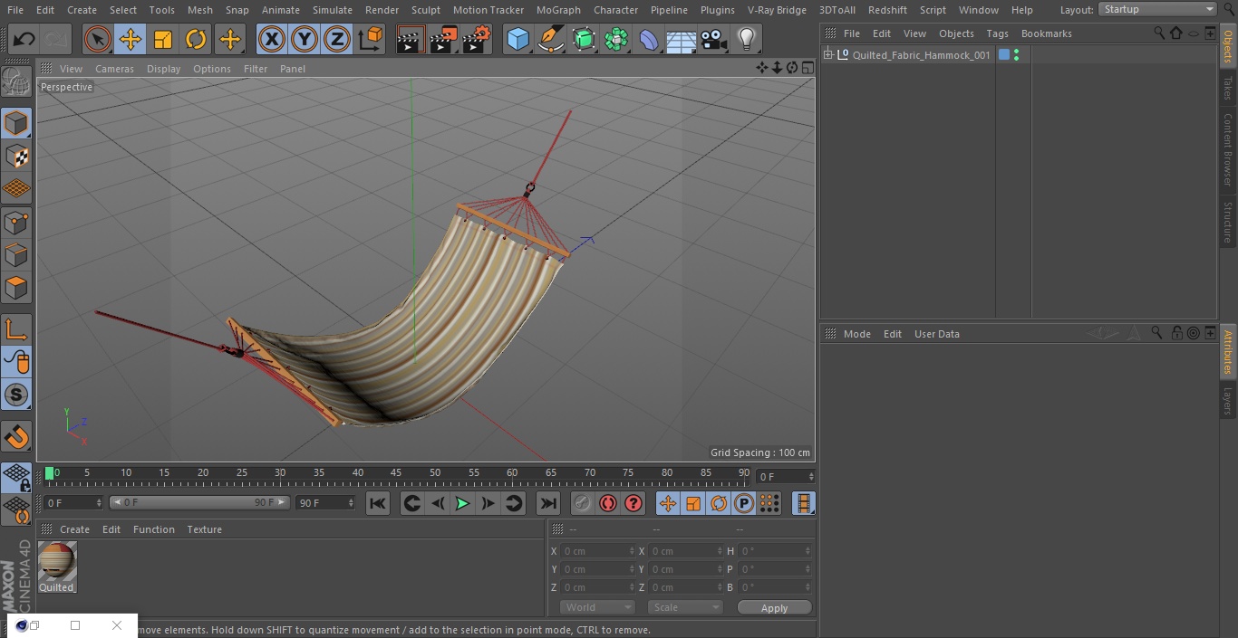Open the spline Pen tool
The image size is (1238, 638).
coord(551,39)
